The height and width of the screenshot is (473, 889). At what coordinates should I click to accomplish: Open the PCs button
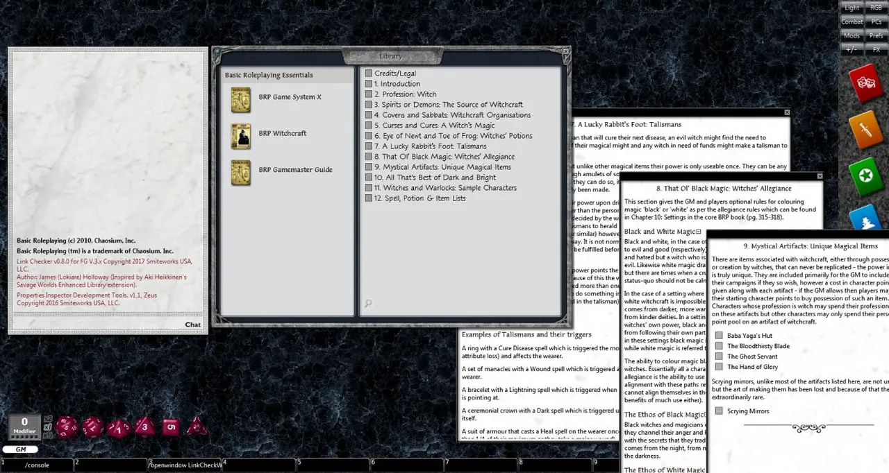[876, 21]
